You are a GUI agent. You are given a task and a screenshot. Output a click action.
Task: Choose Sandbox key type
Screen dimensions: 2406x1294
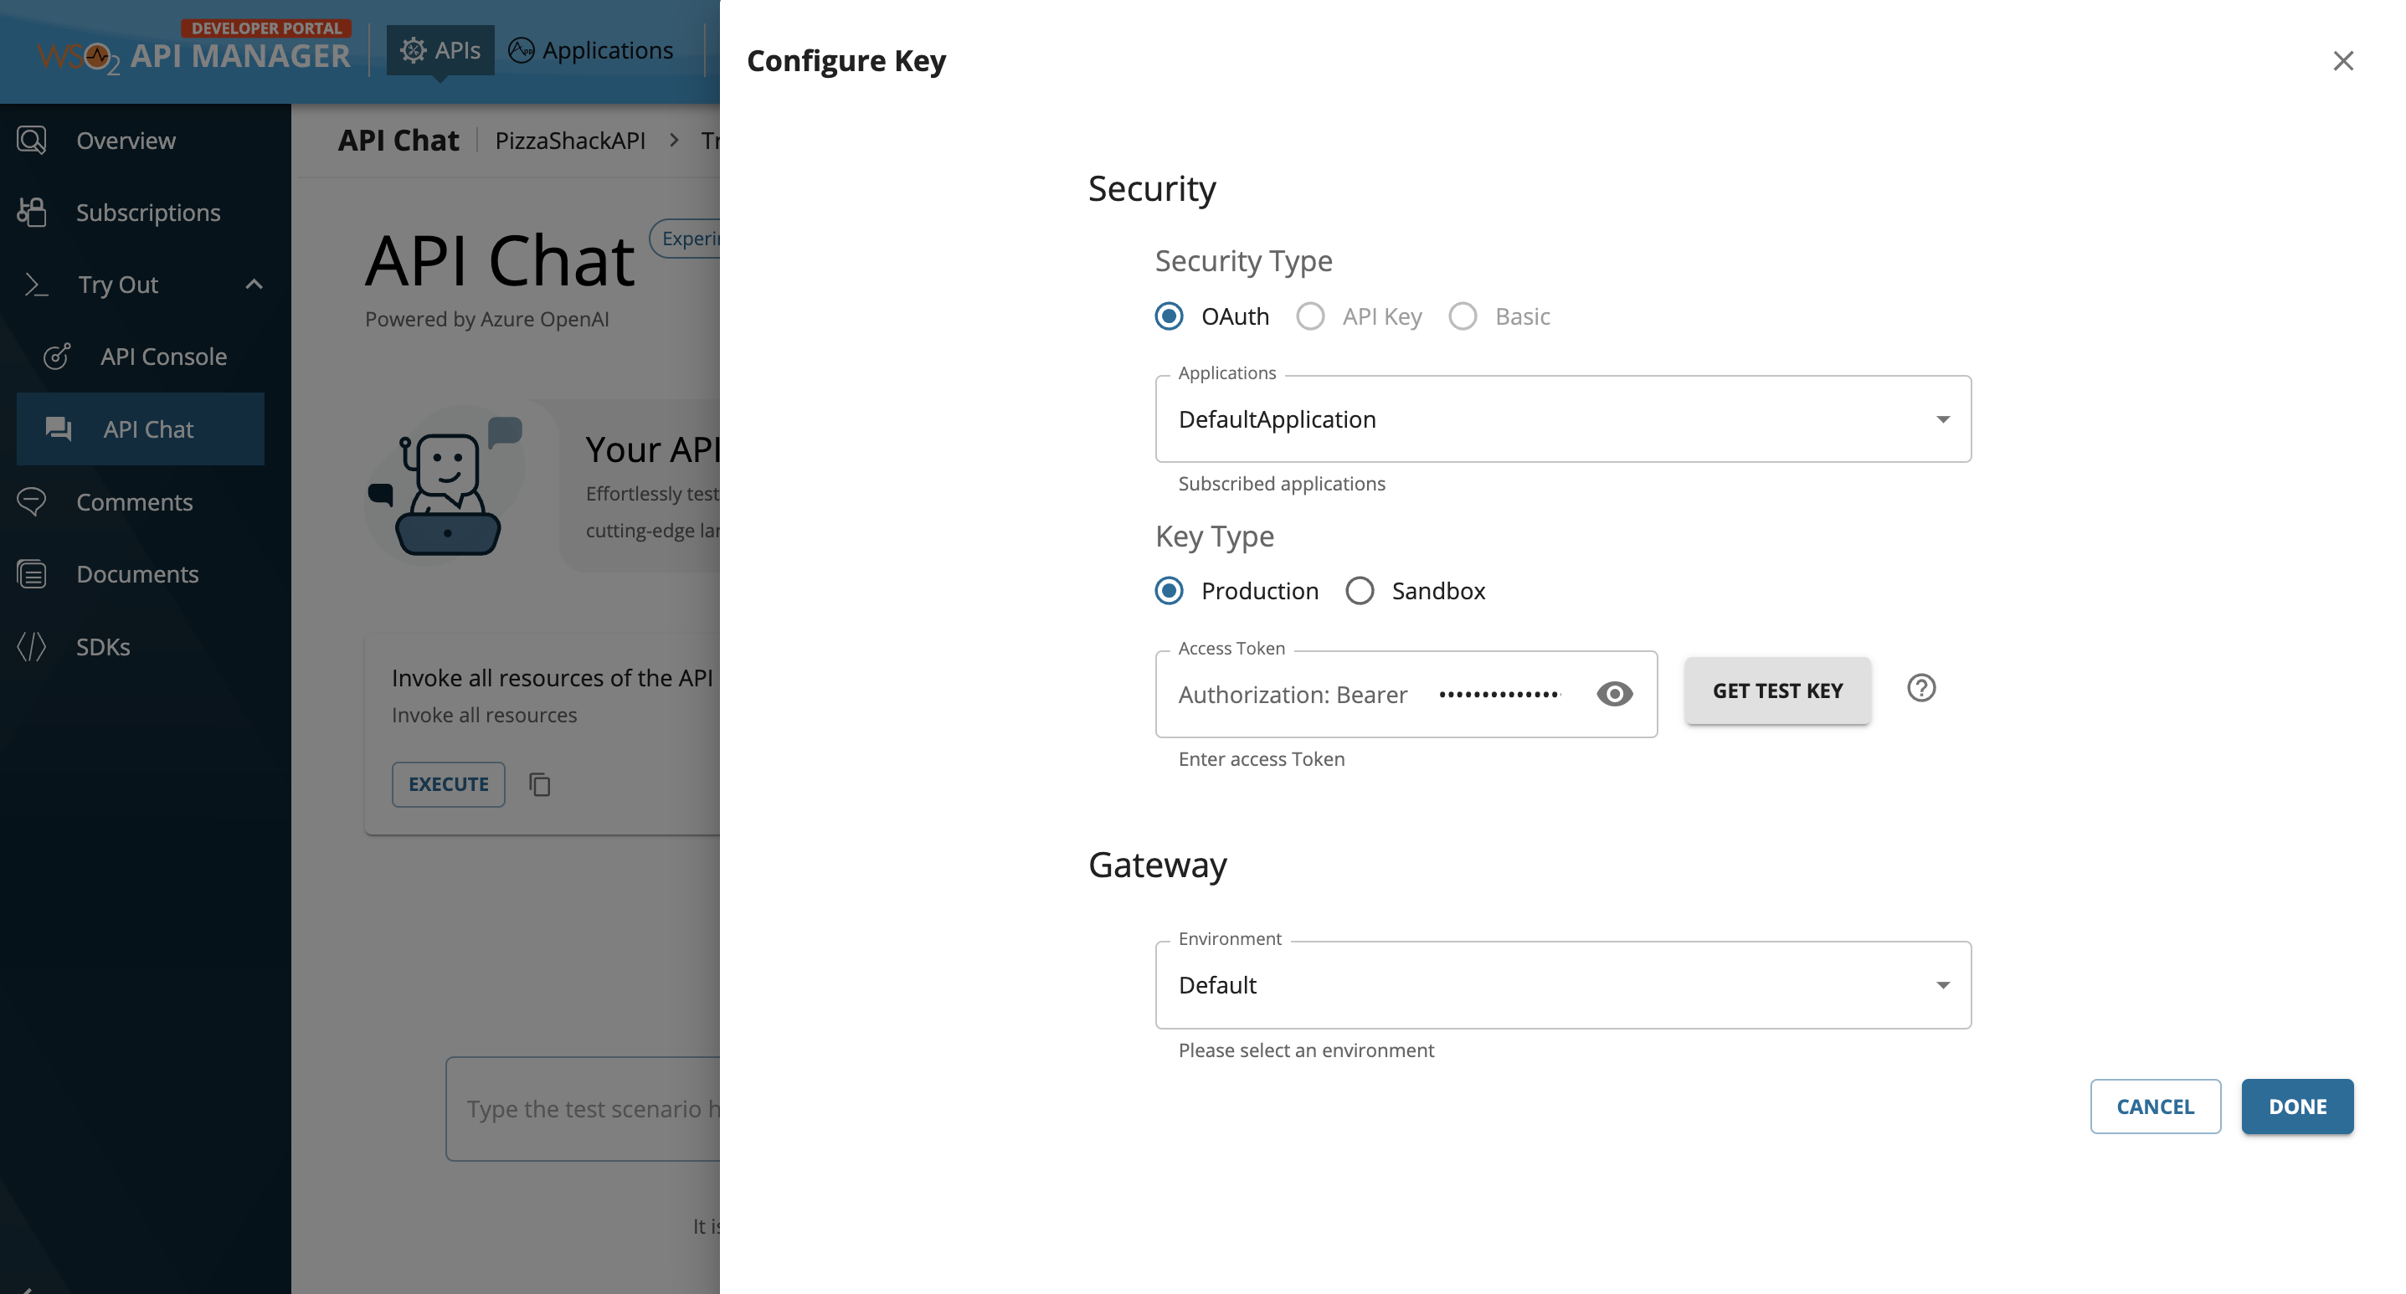(x=1359, y=591)
